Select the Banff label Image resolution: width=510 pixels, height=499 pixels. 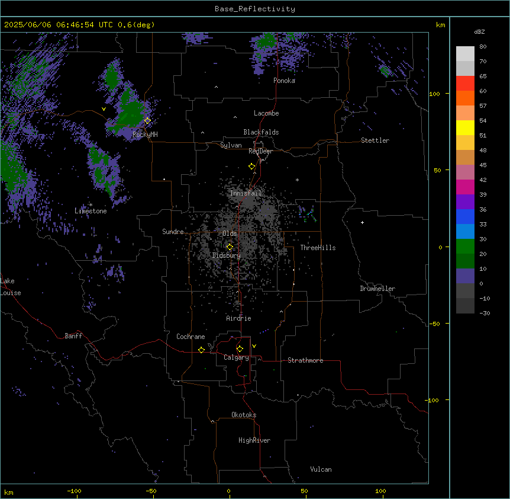tap(73, 336)
